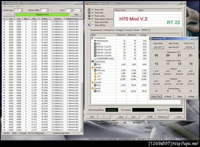
Task: Open the Run count dropdown in LinX
Action: point(71,10)
